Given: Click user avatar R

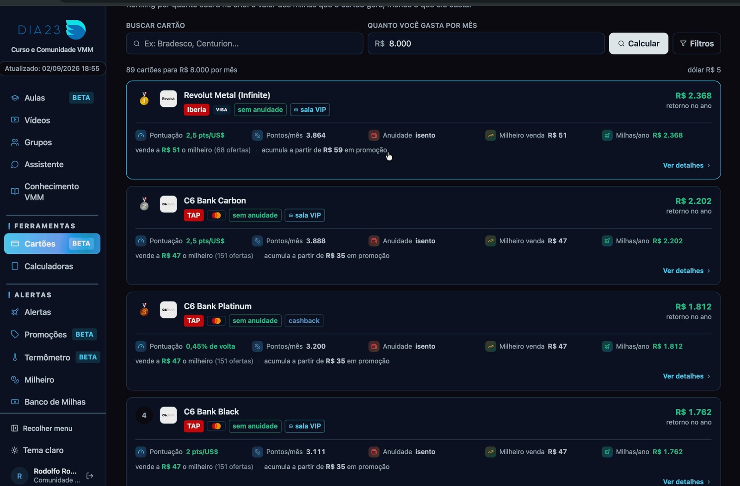Looking at the screenshot, I should (19, 476).
